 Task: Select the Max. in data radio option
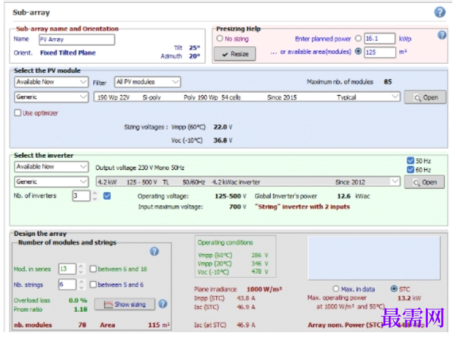[336, 289]
